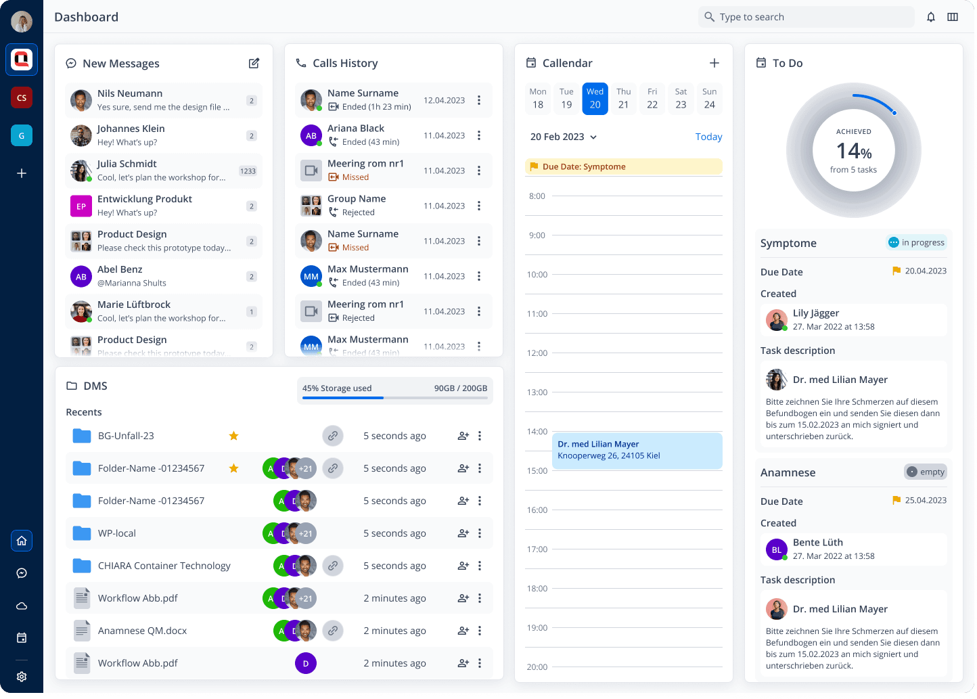Open settings gear in the sidebar
Image resolution: width=977 pixels, height=699 pixels.
pos(22,677)
